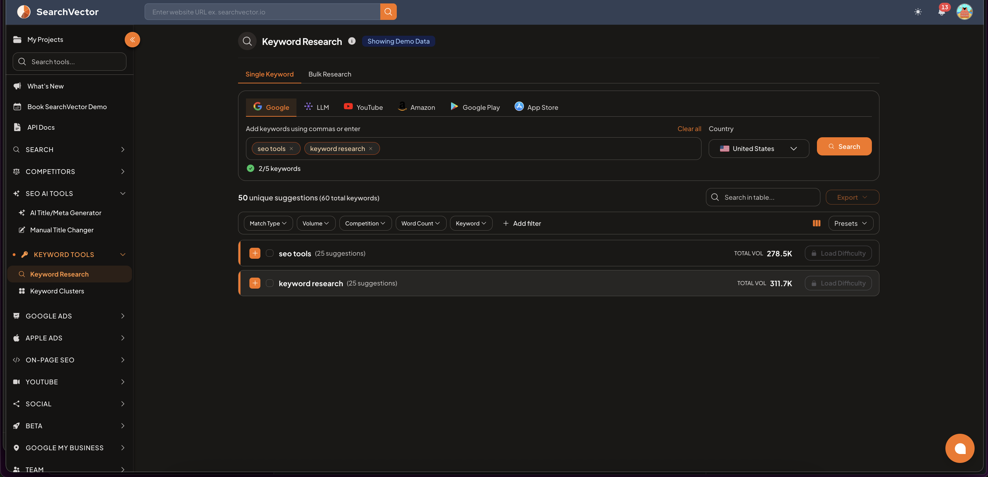
Task: Remove the seo tools keyword chip
Action: pos(292,149)
